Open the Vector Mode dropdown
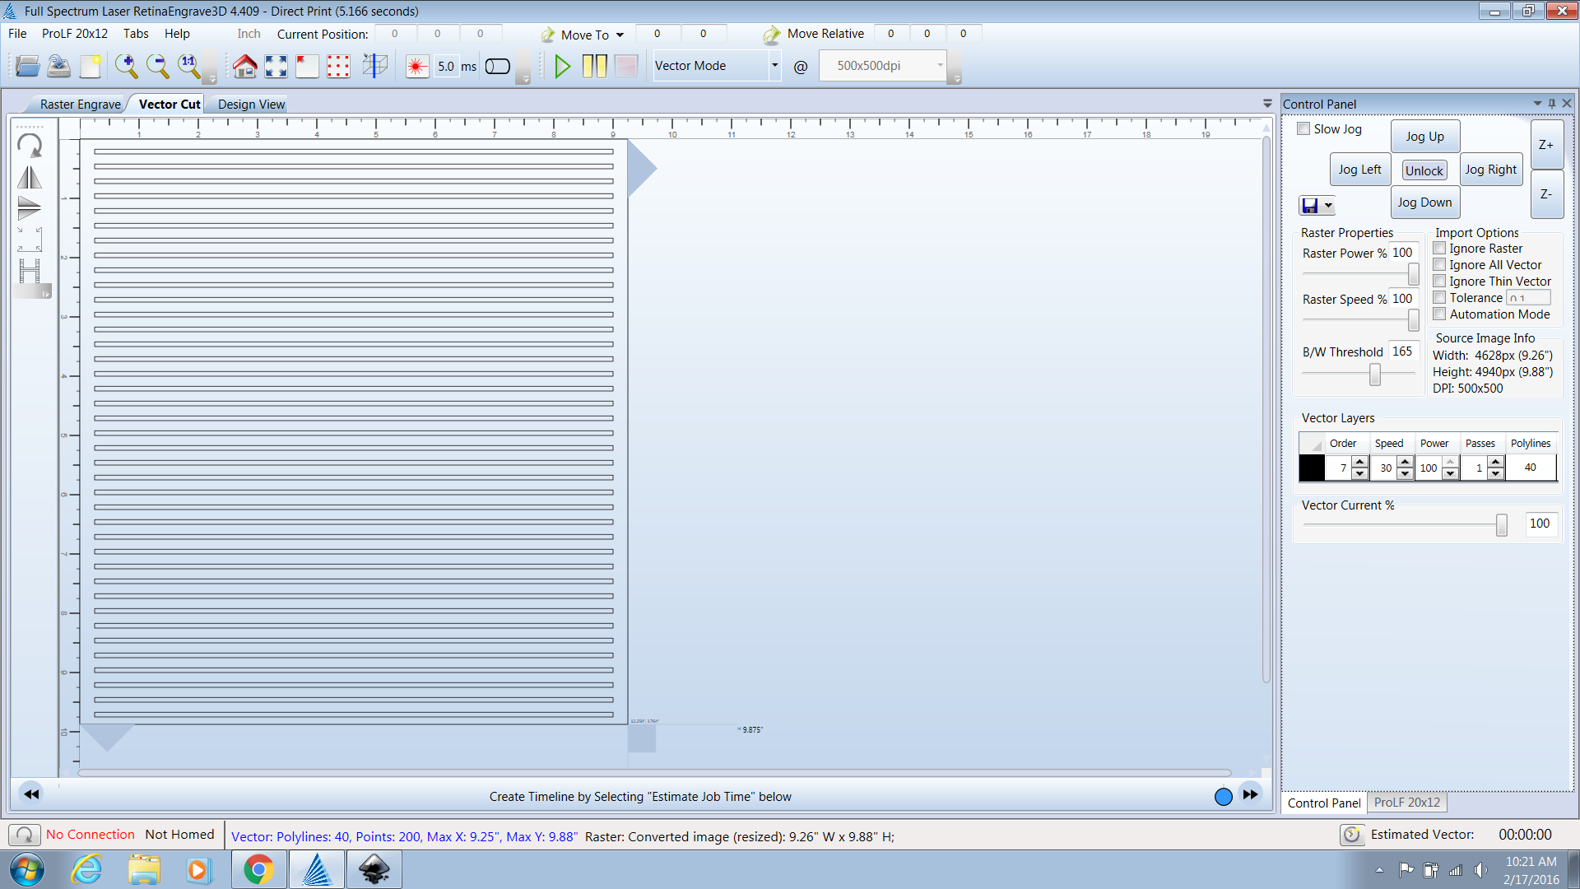This screenshot has height=889, width=1580. click(x=774, y=65)
